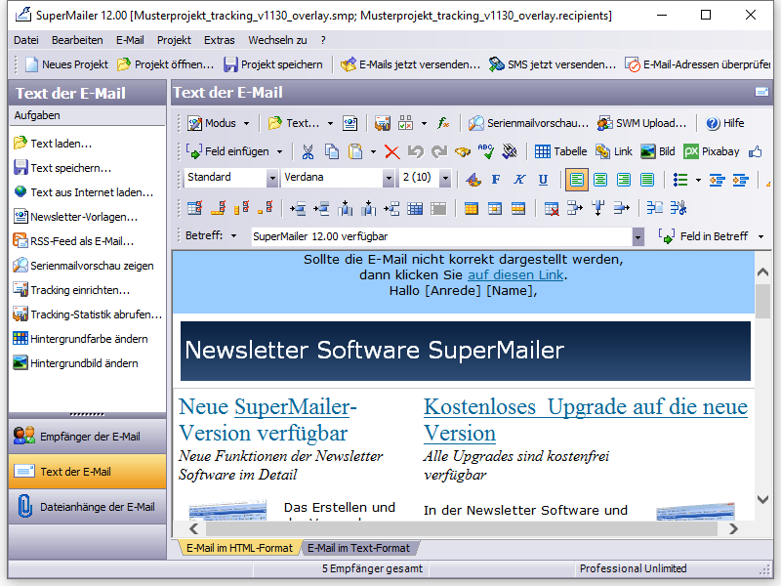Open the Modus dropdown

(218, 123)
